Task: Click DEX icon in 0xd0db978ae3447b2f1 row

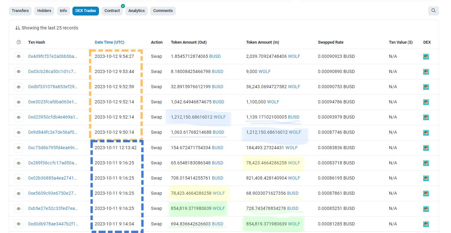Action: pyautogui.click(x=426, y=224)
